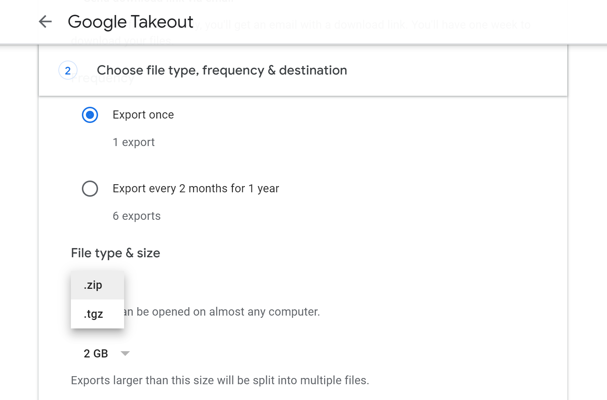Click the Google Takeout title

click(130, 22)
